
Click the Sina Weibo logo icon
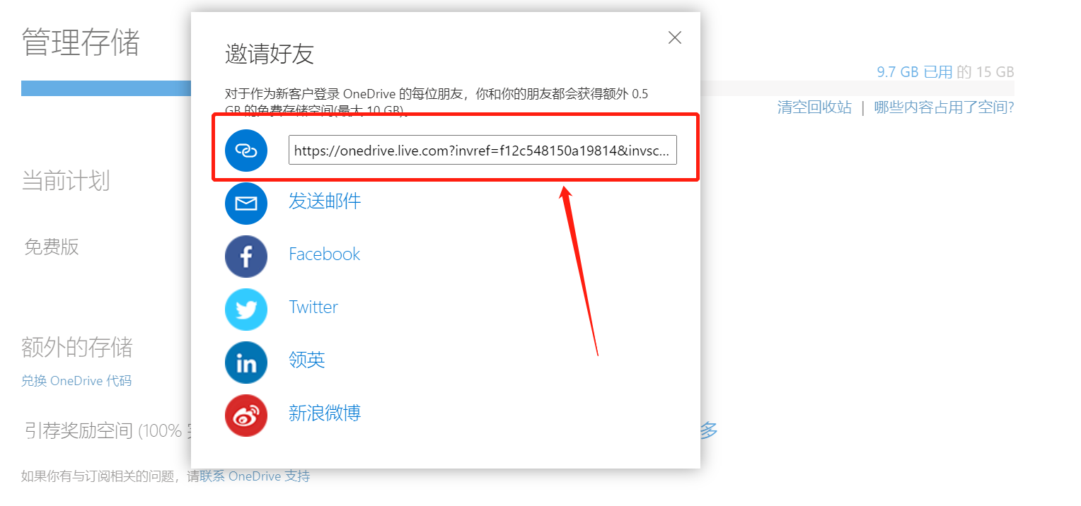coord(246,416)
